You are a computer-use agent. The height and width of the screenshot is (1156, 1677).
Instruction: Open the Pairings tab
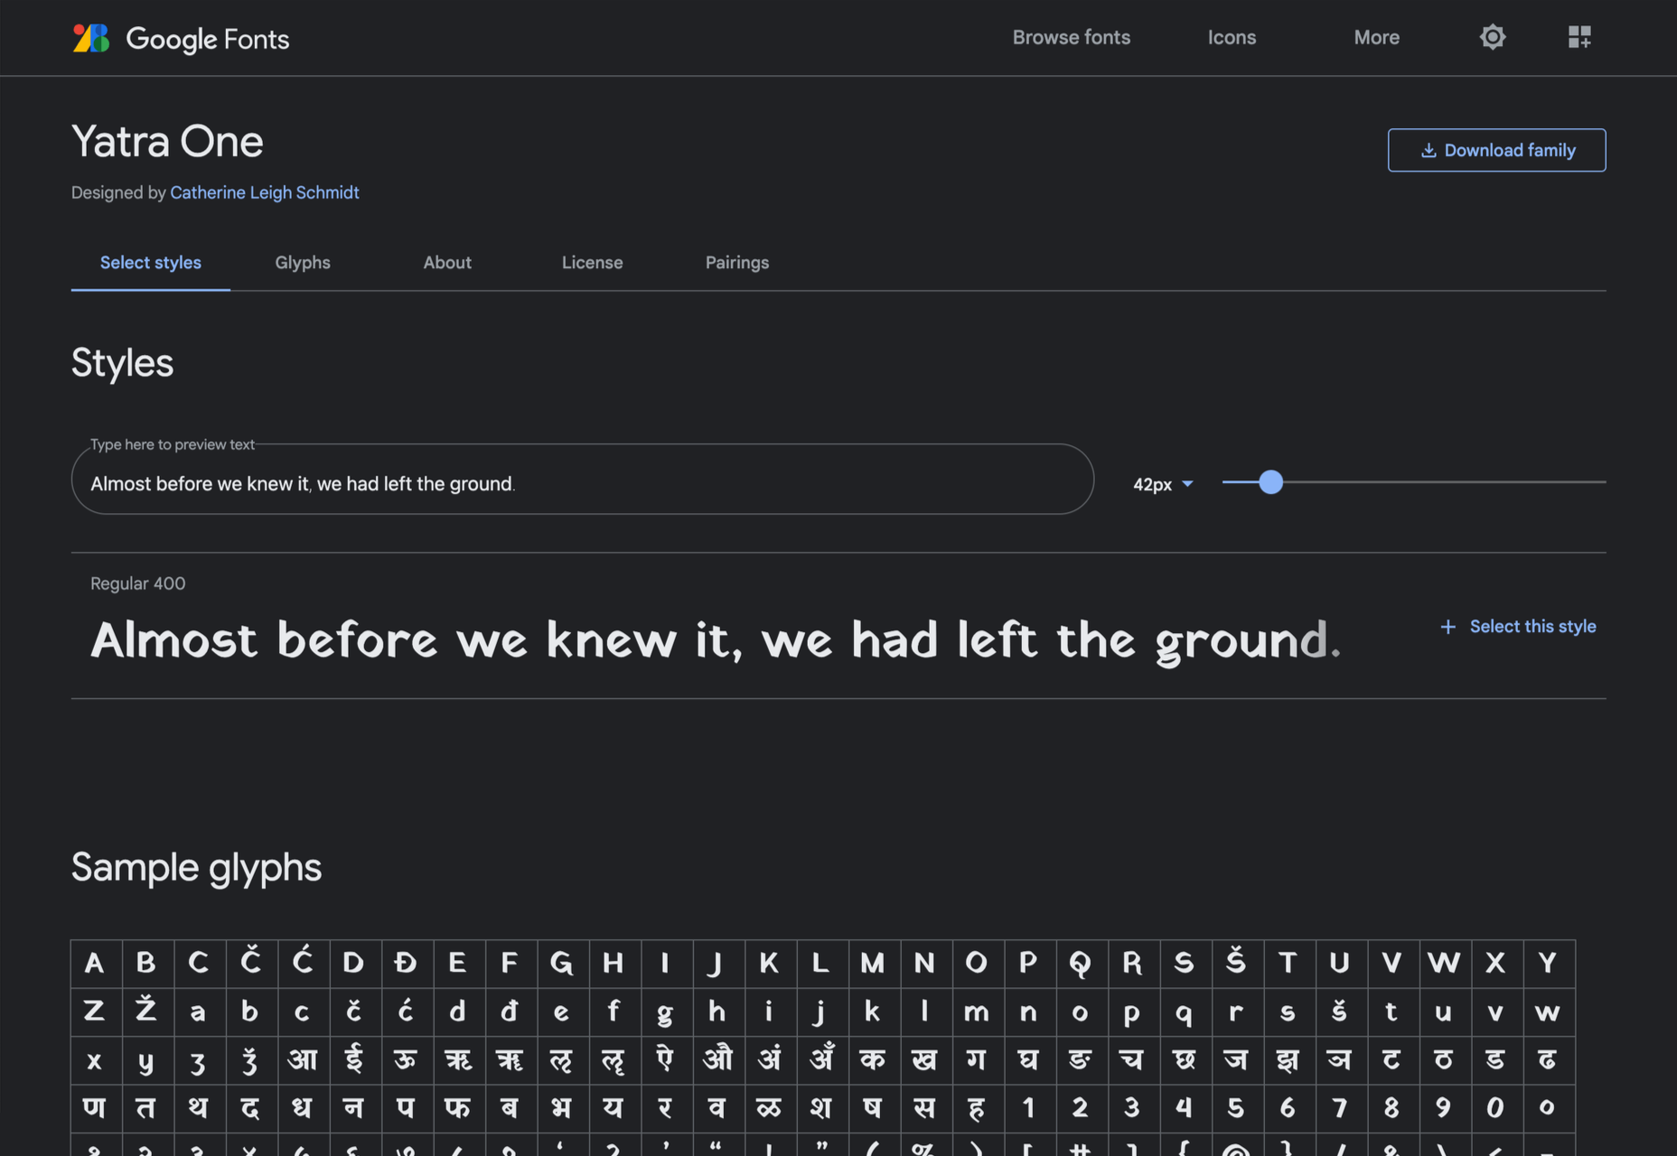pyautogui.click(x=737, y=263)
